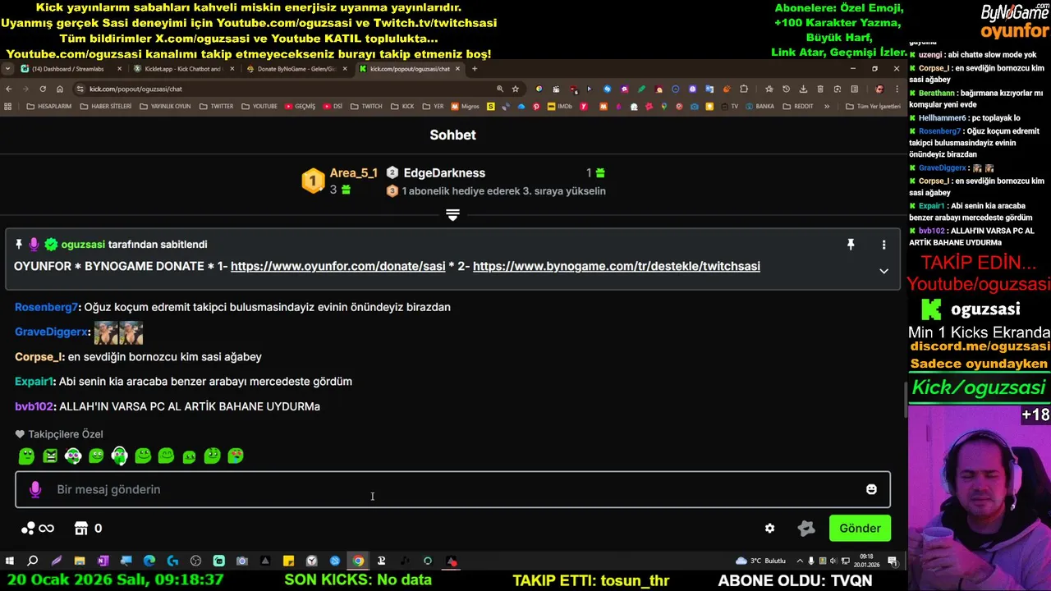Click GraveDiggerx's first emote image
1051x591 pixels.
(x=106, y=332)
